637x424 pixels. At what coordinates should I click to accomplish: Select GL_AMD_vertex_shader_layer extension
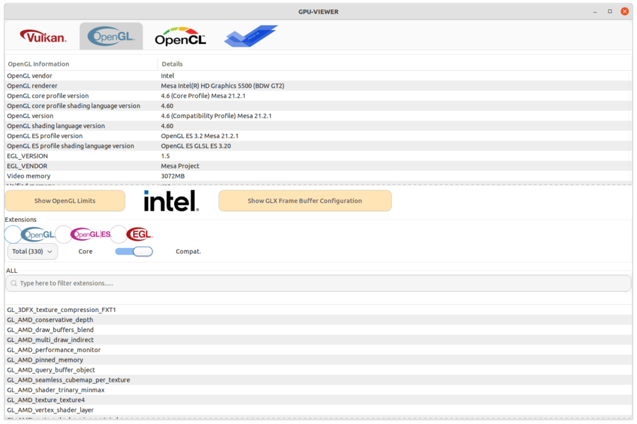coord(318,410)
